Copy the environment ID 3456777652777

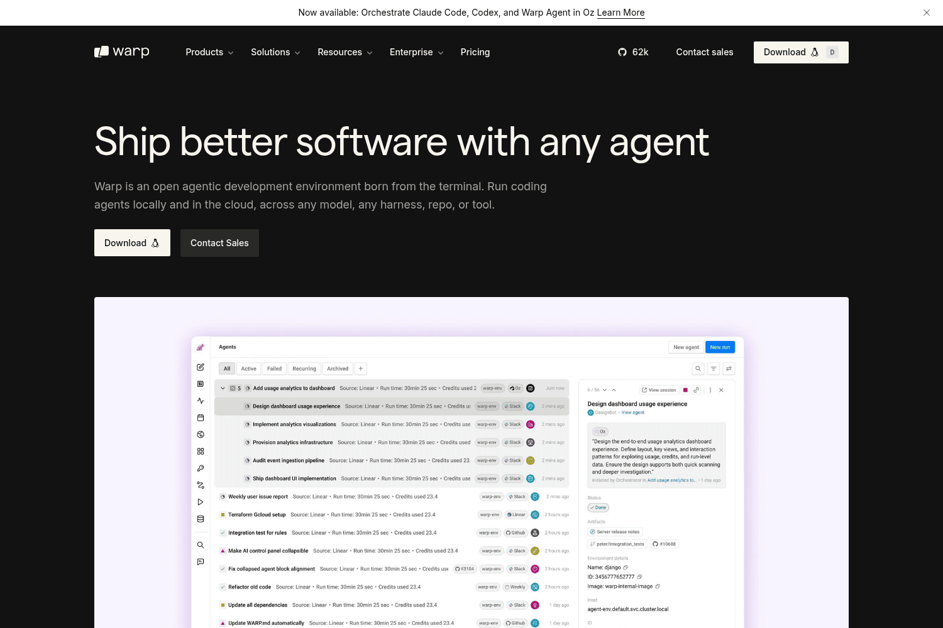639,577
